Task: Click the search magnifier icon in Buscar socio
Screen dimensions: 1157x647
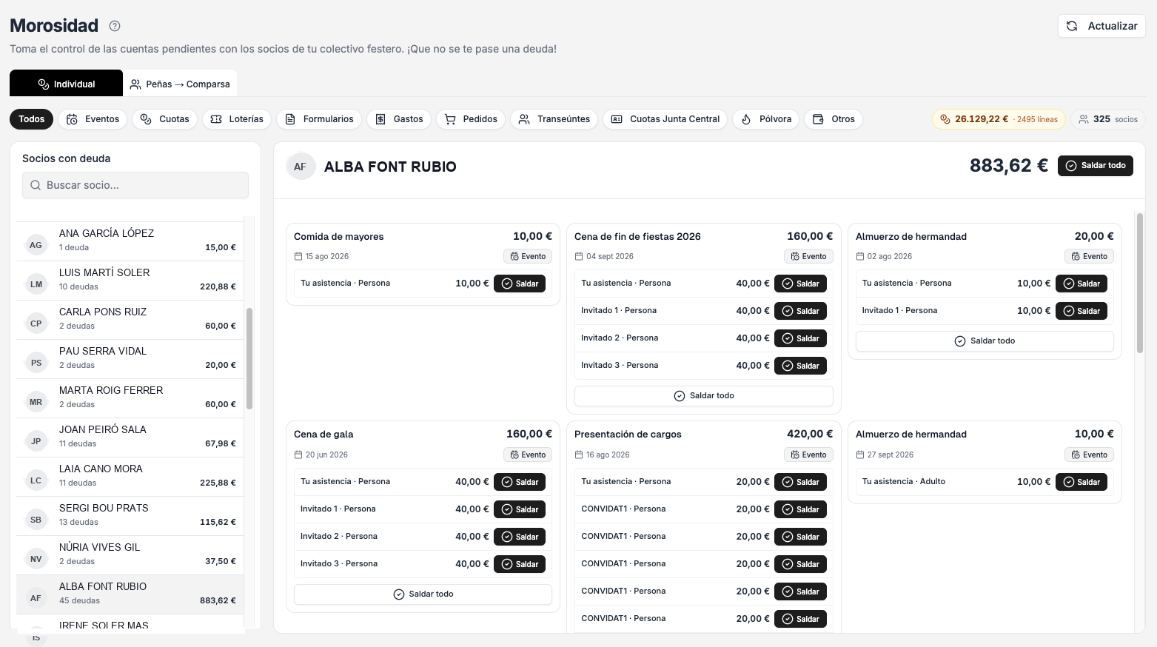Action: (x=36, y=185)
